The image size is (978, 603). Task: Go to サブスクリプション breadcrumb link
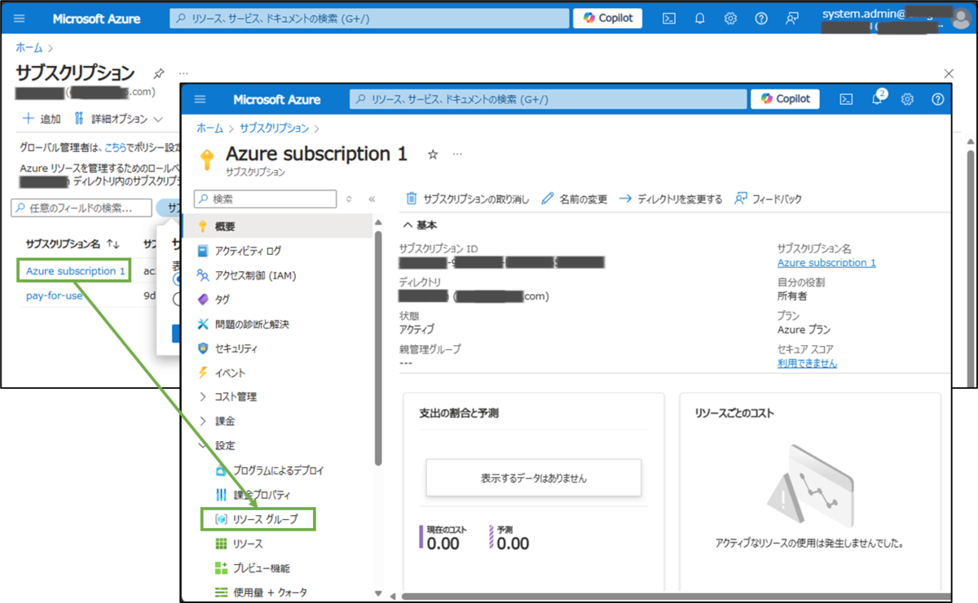click(273, 128)
